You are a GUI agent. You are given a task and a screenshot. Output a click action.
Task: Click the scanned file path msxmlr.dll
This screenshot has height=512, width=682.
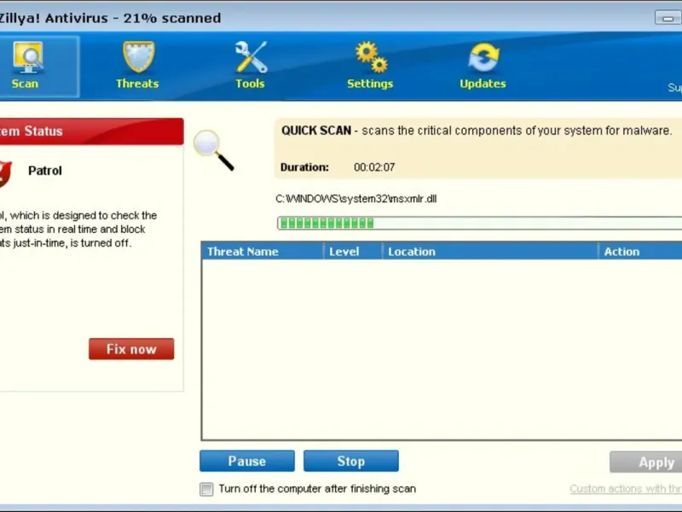[356, 199]
